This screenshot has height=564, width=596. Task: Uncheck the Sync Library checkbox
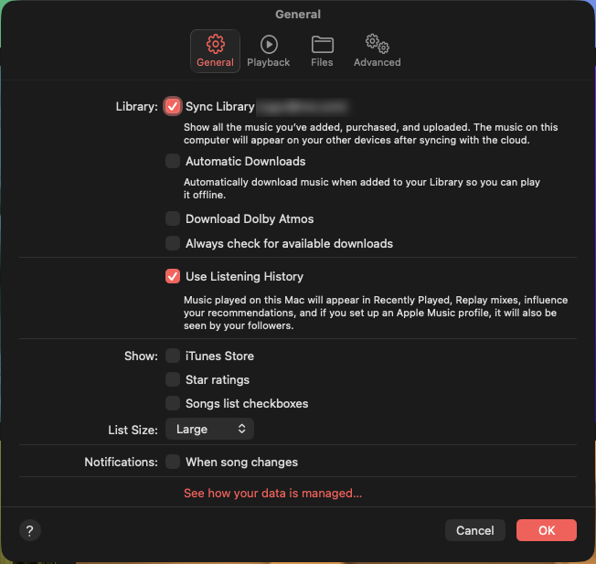click(x=173, y=107)
